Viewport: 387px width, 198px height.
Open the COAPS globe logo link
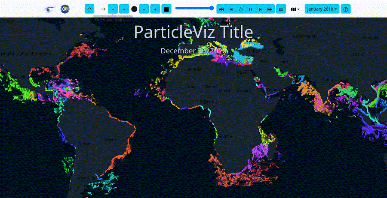(65, 9)
